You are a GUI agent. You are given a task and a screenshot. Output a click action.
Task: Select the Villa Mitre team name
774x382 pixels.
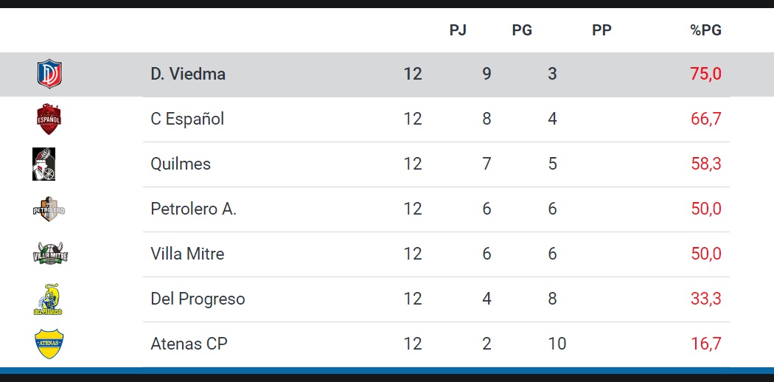pos(187,254)
